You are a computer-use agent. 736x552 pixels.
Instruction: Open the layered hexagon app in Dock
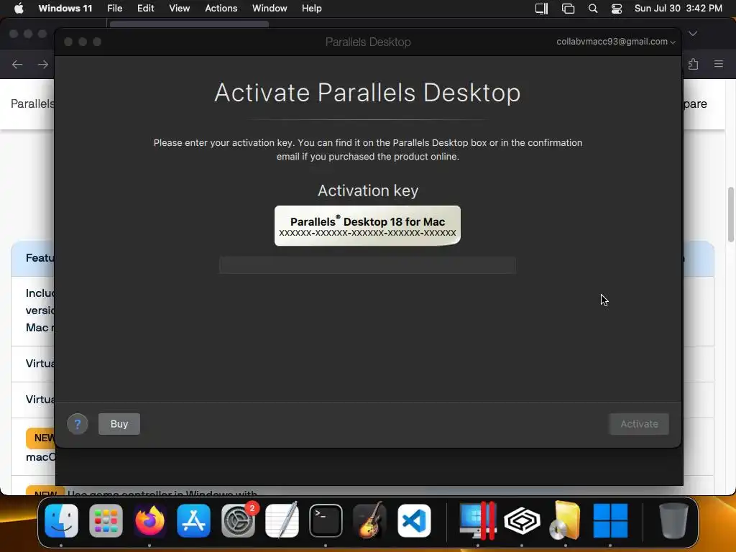(x=522, y=520)
